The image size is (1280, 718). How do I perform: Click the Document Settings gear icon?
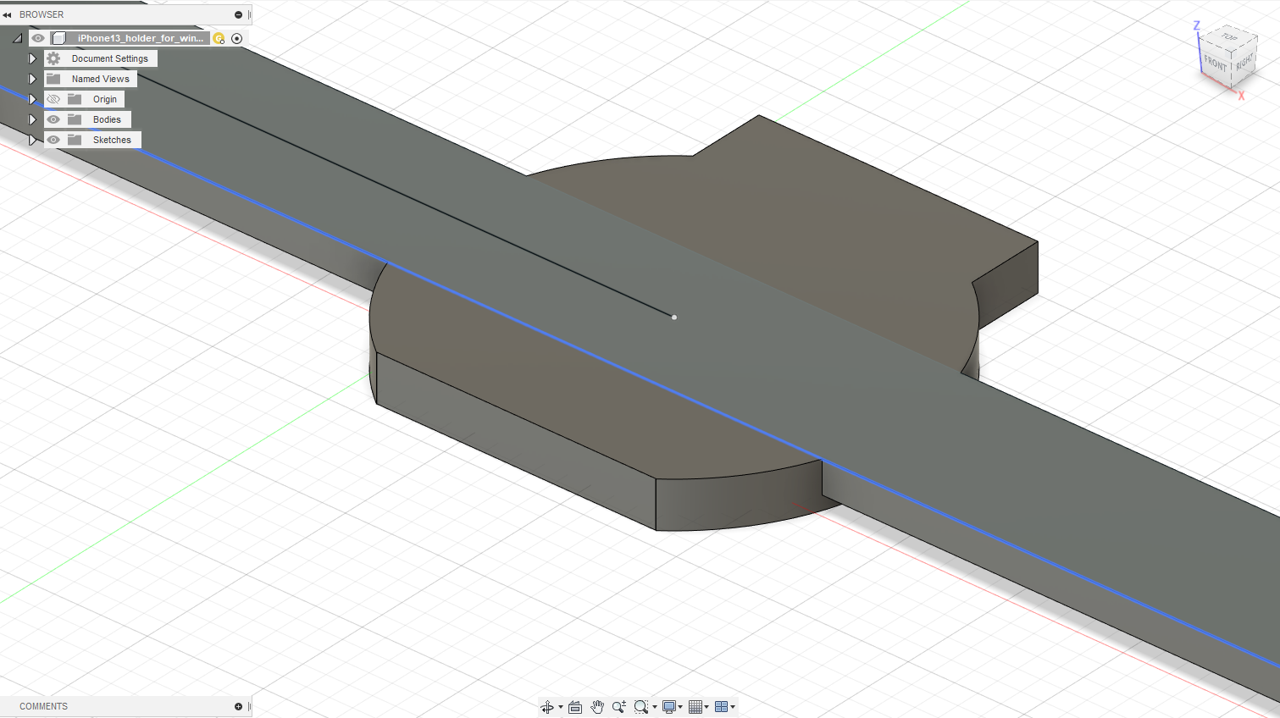coord(53,58)
